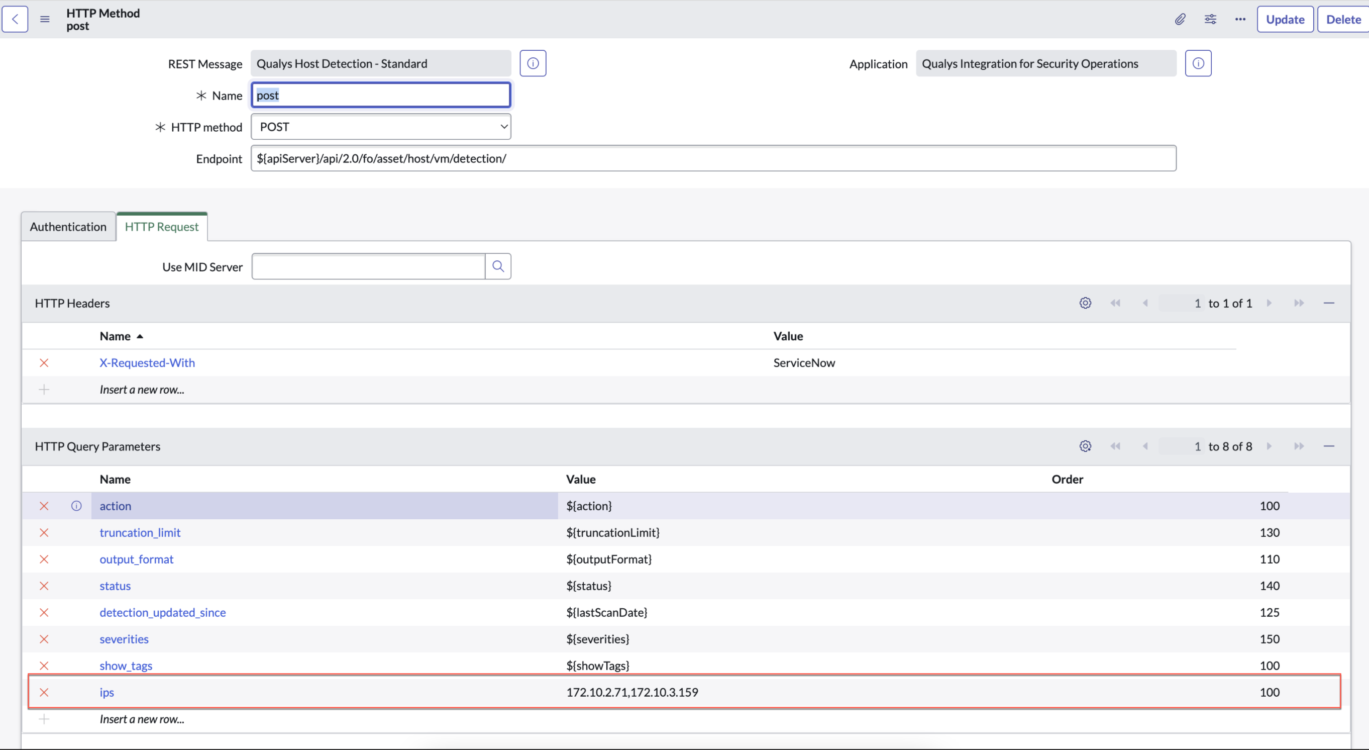Delete the show_tags parameter row
Screen dimensions: 1369x750
click(x=44, y=666)
